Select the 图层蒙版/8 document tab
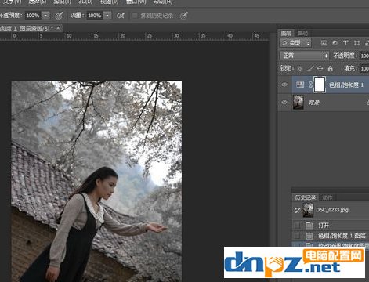The width and height of the screenshot is (369, 282). coord(31,28)
